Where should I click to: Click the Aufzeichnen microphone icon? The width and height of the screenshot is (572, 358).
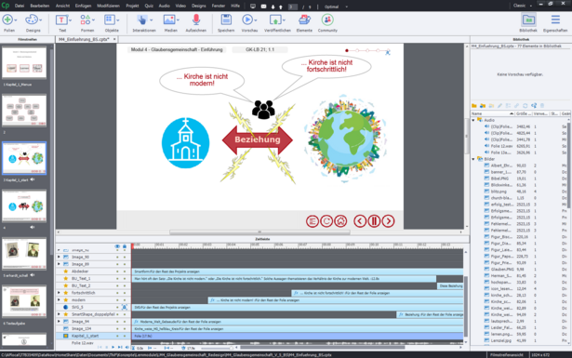[x=196, y=20]
